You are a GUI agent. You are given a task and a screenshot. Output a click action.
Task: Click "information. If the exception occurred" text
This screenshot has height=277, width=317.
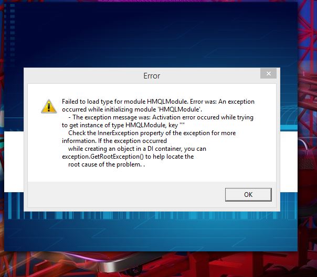click(x=114, y=141)
